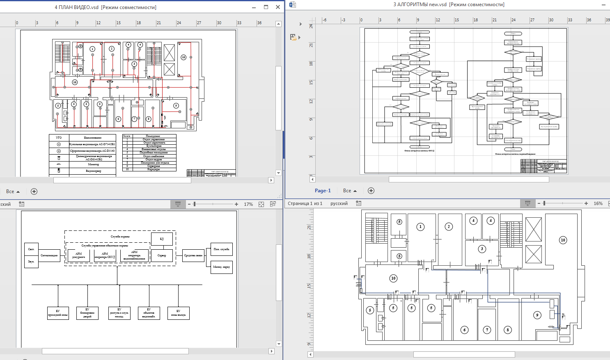610x360 pixels.
Task: Select room marker 3 in the bottom-right floor plan
Action: [482, 248]
